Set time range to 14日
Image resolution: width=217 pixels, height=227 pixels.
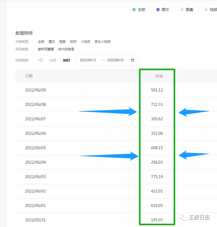(x=53, y=60)
